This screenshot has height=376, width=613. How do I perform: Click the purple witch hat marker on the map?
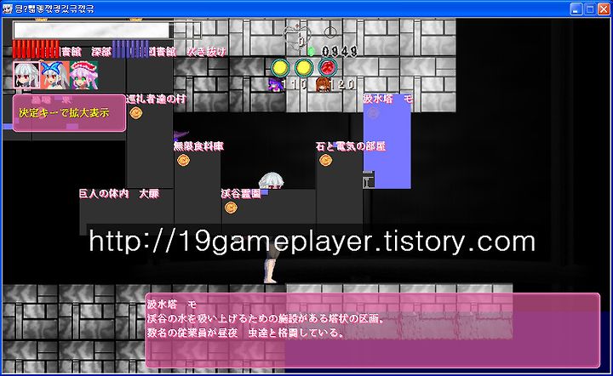pyautogui.click(x=180, y=135)
